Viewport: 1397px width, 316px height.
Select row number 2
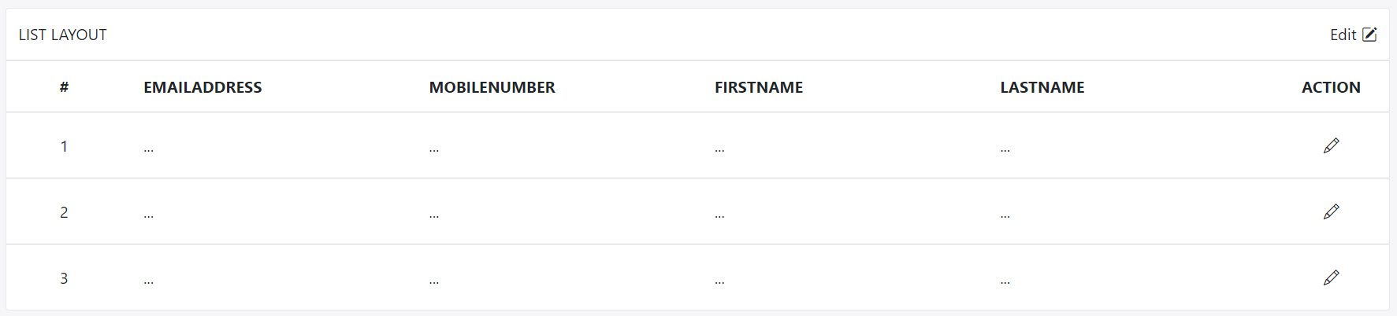coord(64,212)
